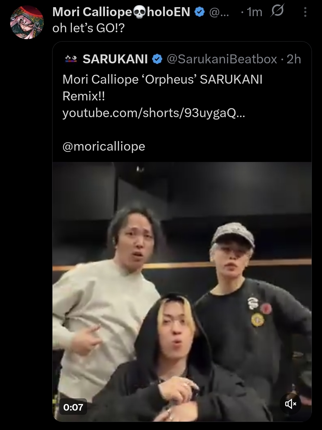Unmute the video with the speaker icon
This screenshot has height=430, width=322.
click(x=291, y=404)
